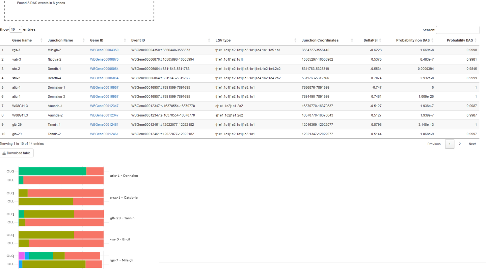
Task: Sort by LSV type column arrows
Action: click(295, 40)
